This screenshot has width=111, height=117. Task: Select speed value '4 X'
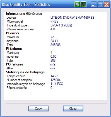[x=53, y=29]
